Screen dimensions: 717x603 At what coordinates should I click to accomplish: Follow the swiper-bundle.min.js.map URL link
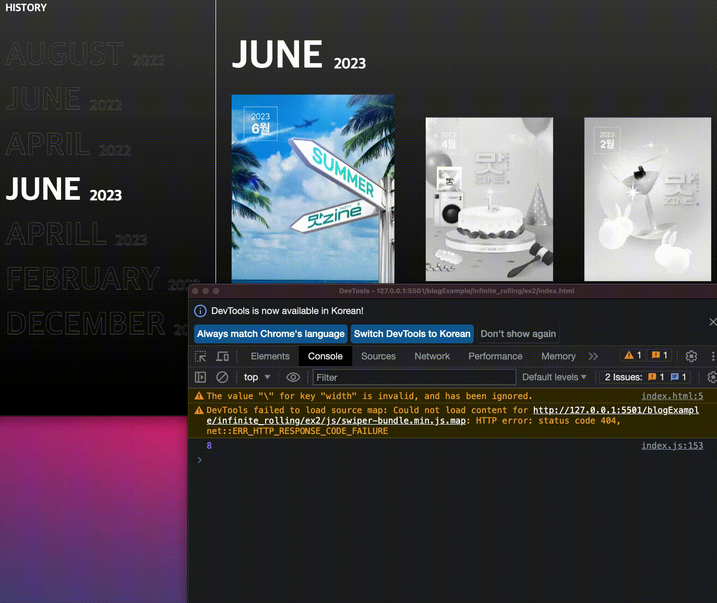[x=452, y=415]
